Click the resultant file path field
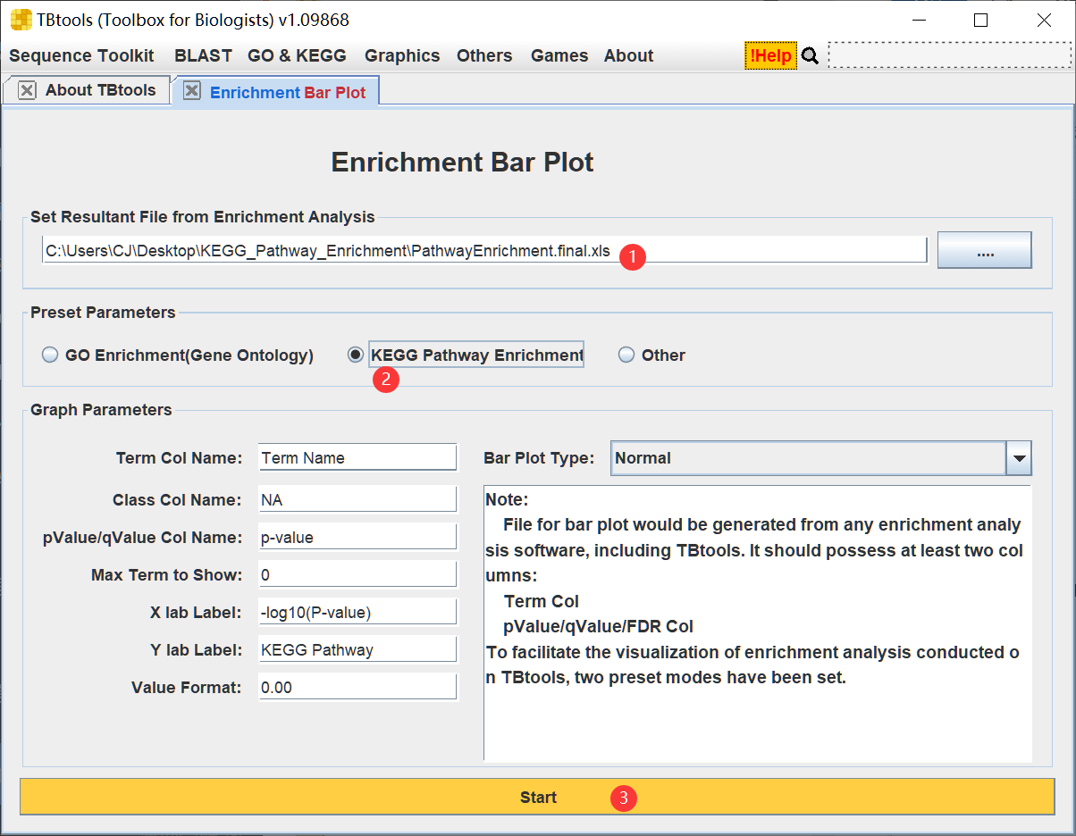This screenshot has height=836, width=1076. 484,251
